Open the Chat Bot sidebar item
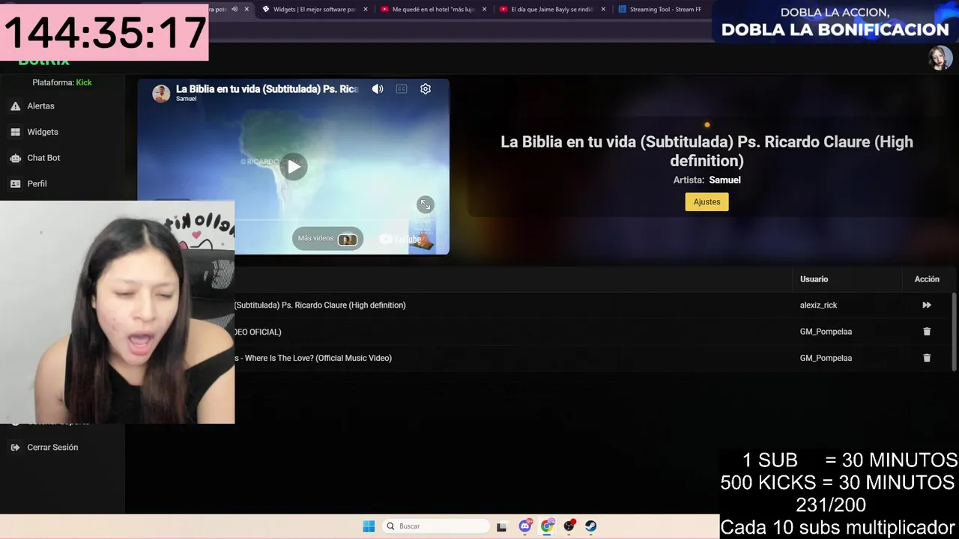959x539 pixels. (x=43, y=158)
